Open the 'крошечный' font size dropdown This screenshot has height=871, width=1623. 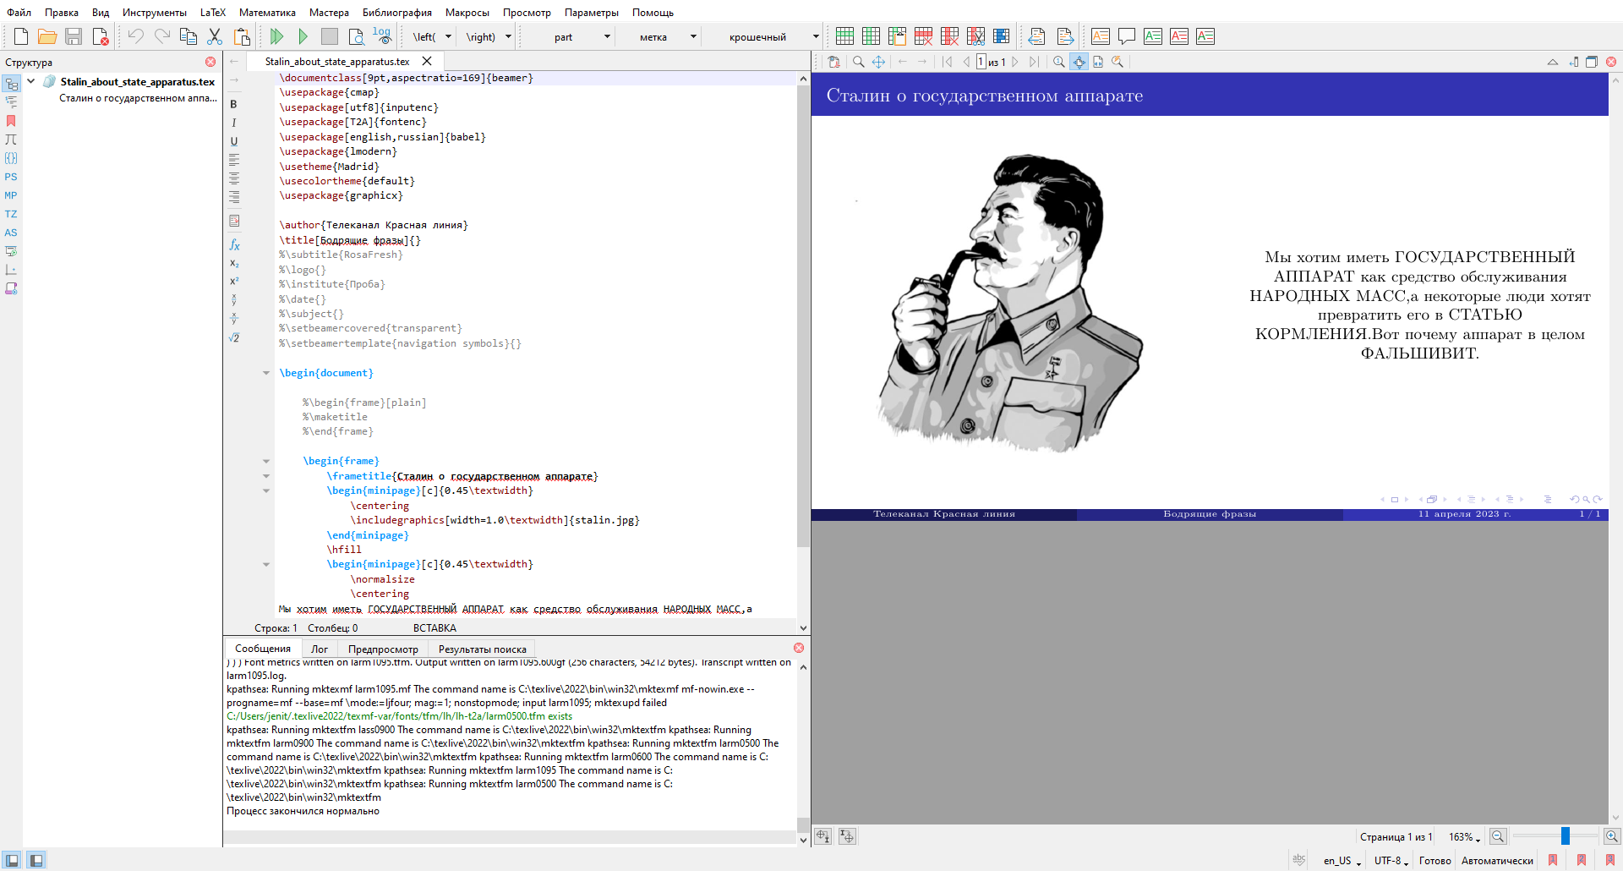coord(816,36)
